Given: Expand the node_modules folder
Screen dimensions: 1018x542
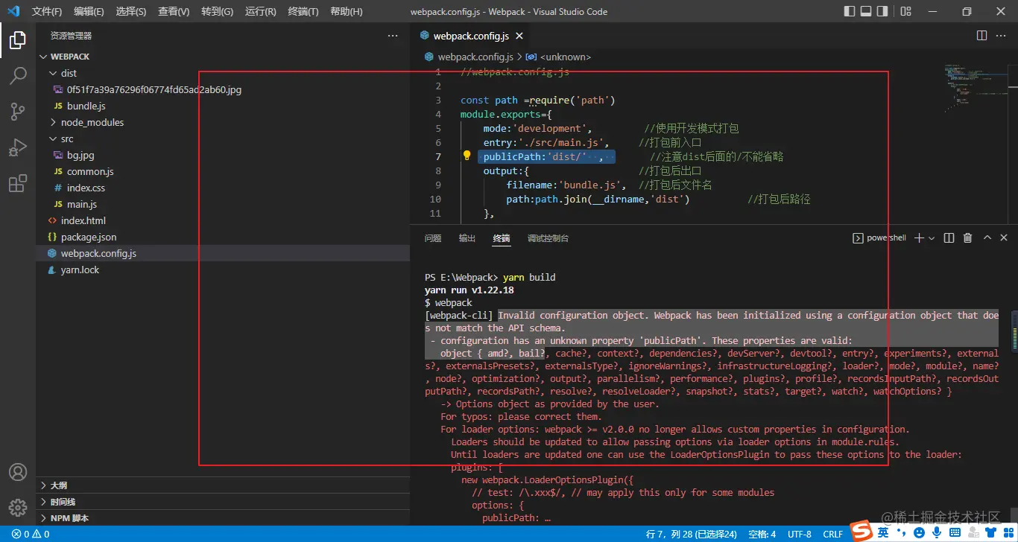Looking at the screenshot, I should (223, 122).
